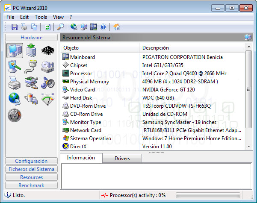257x203 pixels.
Task: Switch to the Drivers tab
Action: tap(122, 159)
